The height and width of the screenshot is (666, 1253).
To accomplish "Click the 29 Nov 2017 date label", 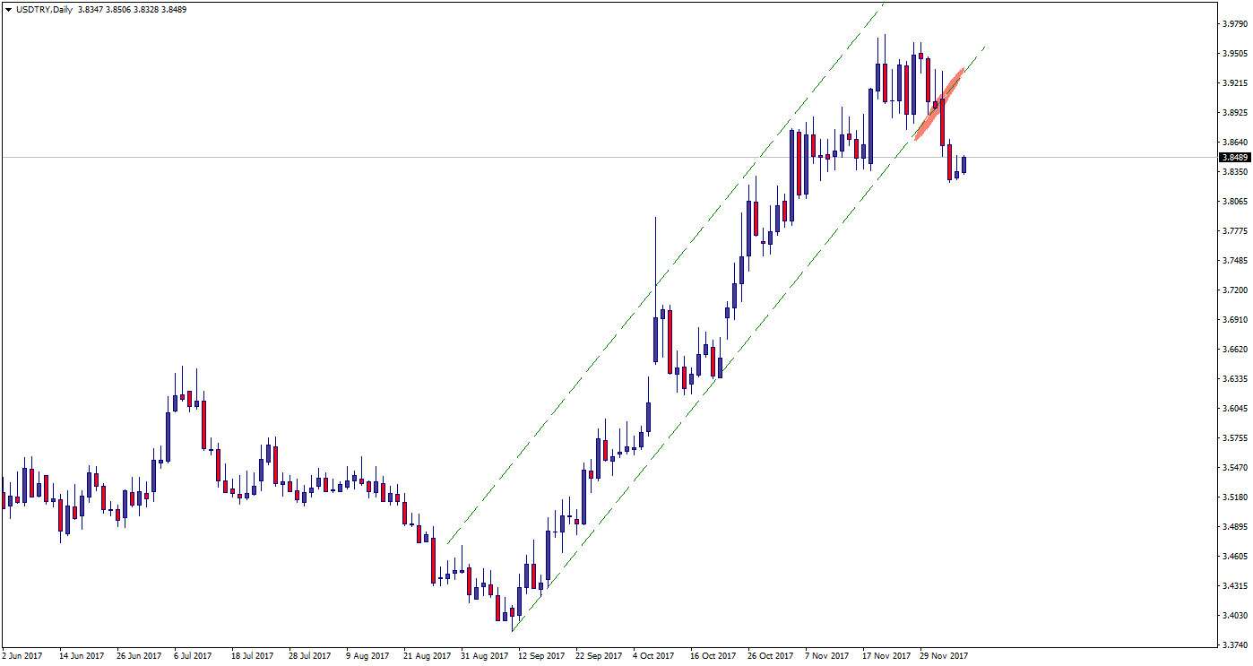I will pyautogui.click(x=945, y=656).
